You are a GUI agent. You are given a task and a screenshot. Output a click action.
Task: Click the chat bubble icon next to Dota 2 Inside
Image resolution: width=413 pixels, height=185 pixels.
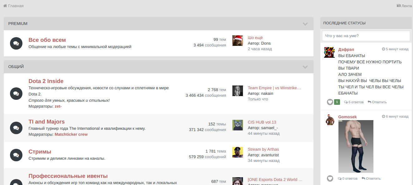click(16, 94)
